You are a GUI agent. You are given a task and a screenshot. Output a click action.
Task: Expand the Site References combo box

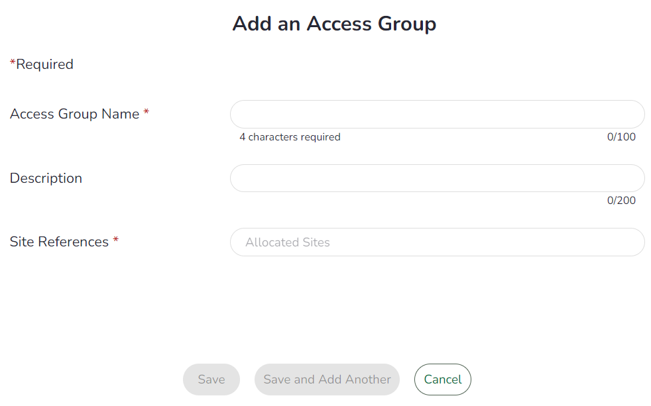point(437,242)
